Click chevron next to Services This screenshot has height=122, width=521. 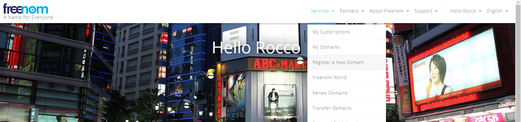click(333, 11)
